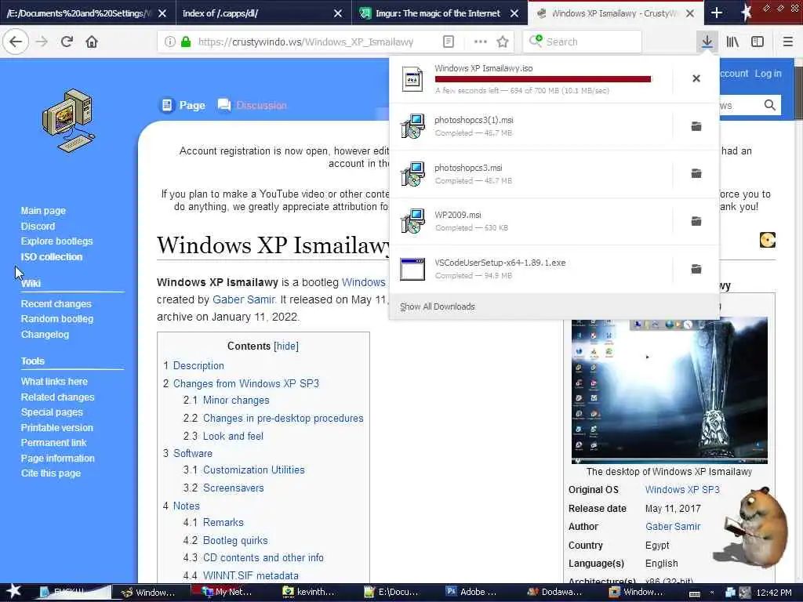Switch to the Imgur browser tab

tap(439, 13)
